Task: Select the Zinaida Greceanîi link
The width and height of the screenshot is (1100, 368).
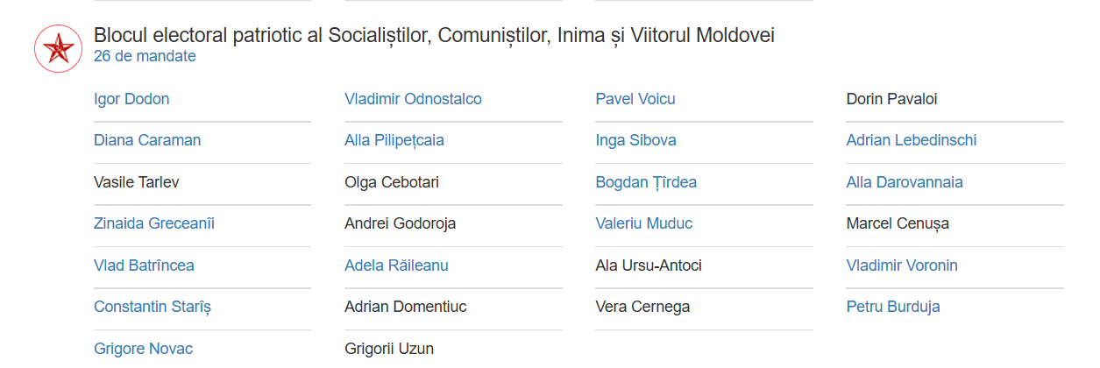Action: [154, 223]
